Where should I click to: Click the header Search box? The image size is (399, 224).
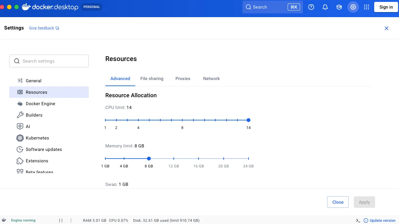[x=273, y=7]
